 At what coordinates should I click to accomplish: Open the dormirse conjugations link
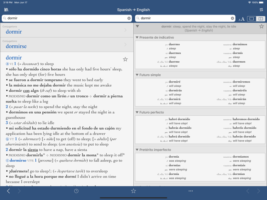pyautogui.click(x=16, y=46)
